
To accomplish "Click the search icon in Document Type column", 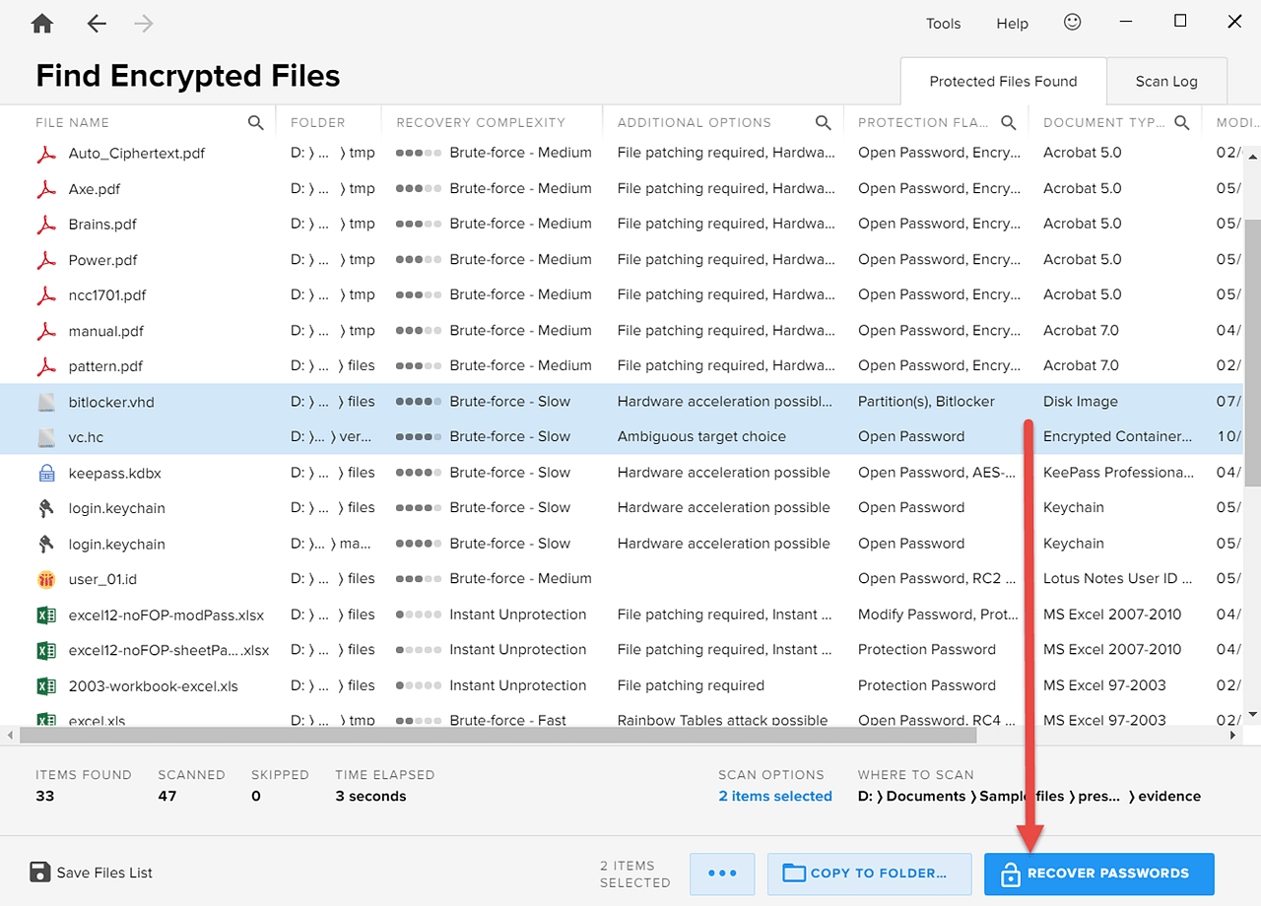I will coord(1181,122).
